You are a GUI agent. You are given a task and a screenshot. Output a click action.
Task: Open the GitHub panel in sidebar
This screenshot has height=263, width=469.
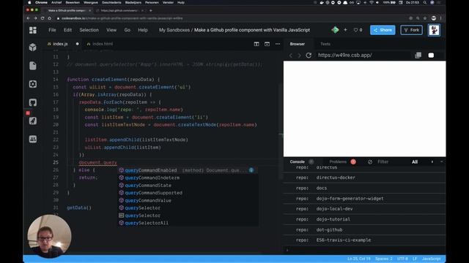pos(33,102)
